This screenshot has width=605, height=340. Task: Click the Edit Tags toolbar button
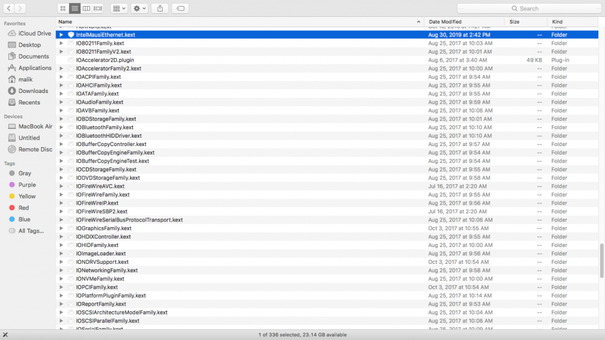[180, 8]
